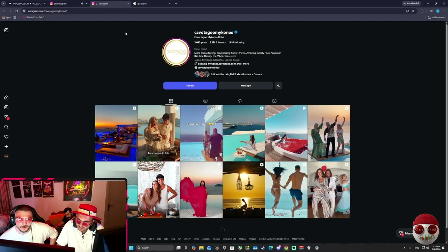The height and width of the screenshot is (252, 448).
Task: Switch to the Reels tab on profile
Action: coord(205,101)
